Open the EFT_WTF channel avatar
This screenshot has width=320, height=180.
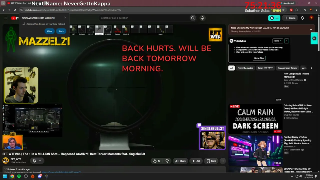coord(5,160)
